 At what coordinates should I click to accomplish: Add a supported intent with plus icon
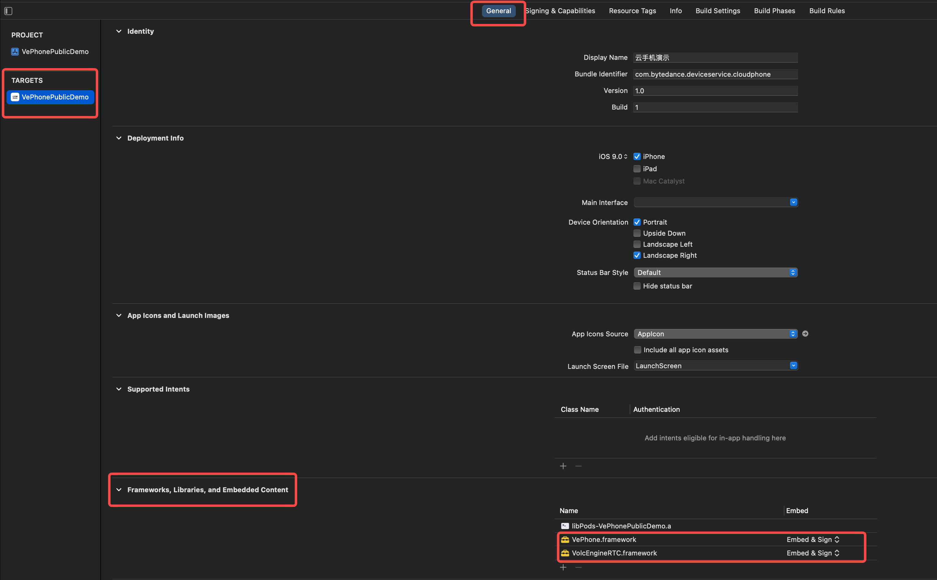click(x=563, y=466)
